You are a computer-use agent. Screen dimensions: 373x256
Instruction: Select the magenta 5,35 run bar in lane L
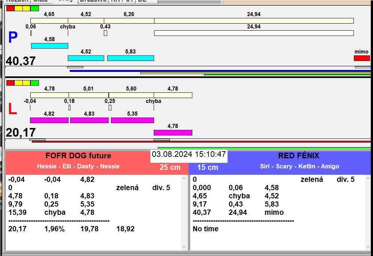point(132,120)
